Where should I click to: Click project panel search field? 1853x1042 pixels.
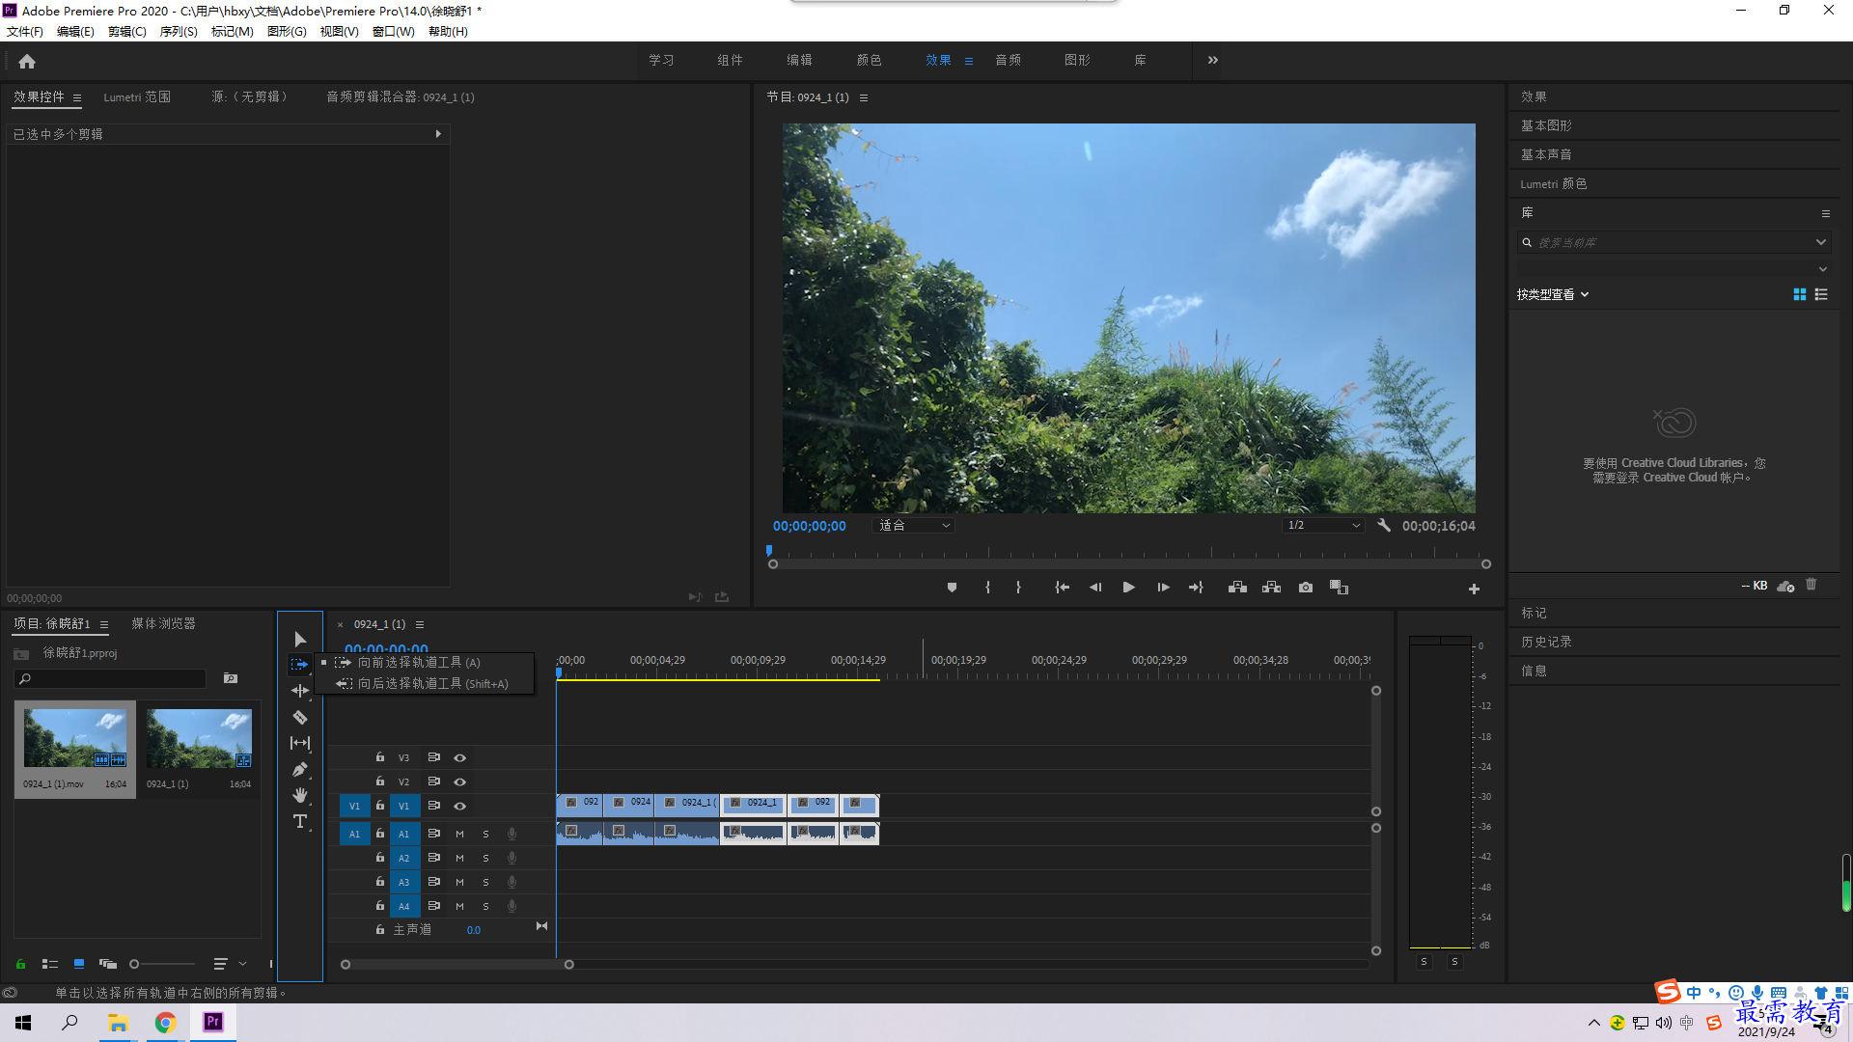click(x=110, y=679)
